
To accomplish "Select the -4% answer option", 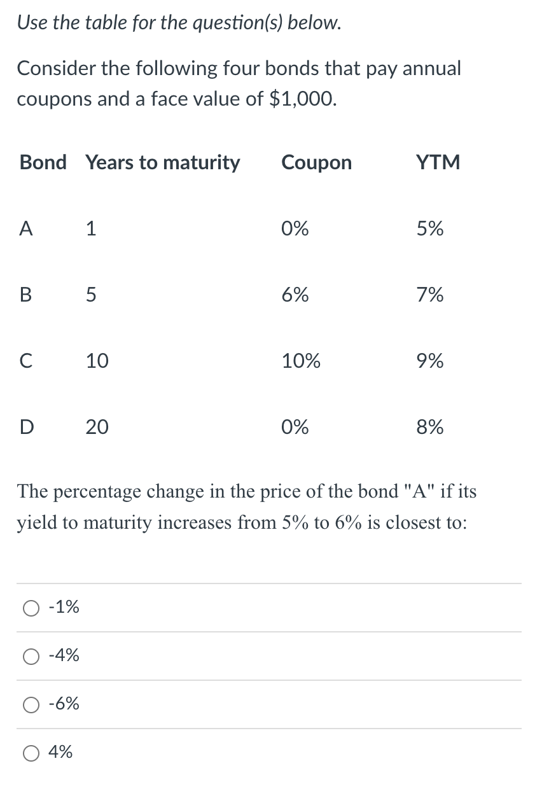I will pyautogui.click(x=31, y=656).
